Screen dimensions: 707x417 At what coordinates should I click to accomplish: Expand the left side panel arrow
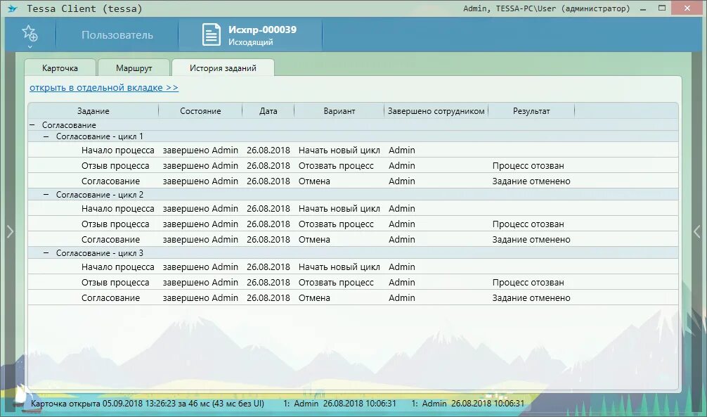(10, 231)
